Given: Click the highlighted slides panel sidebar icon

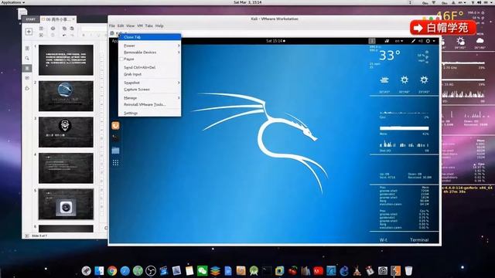Looking at the screenshot, I should [27, 69].
